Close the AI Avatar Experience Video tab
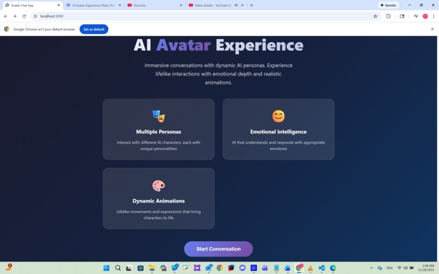The height and width of the screenshot is (274, 439). (x=120, y=5)
